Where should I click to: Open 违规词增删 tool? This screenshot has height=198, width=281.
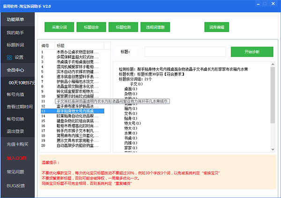coord(155,27)
